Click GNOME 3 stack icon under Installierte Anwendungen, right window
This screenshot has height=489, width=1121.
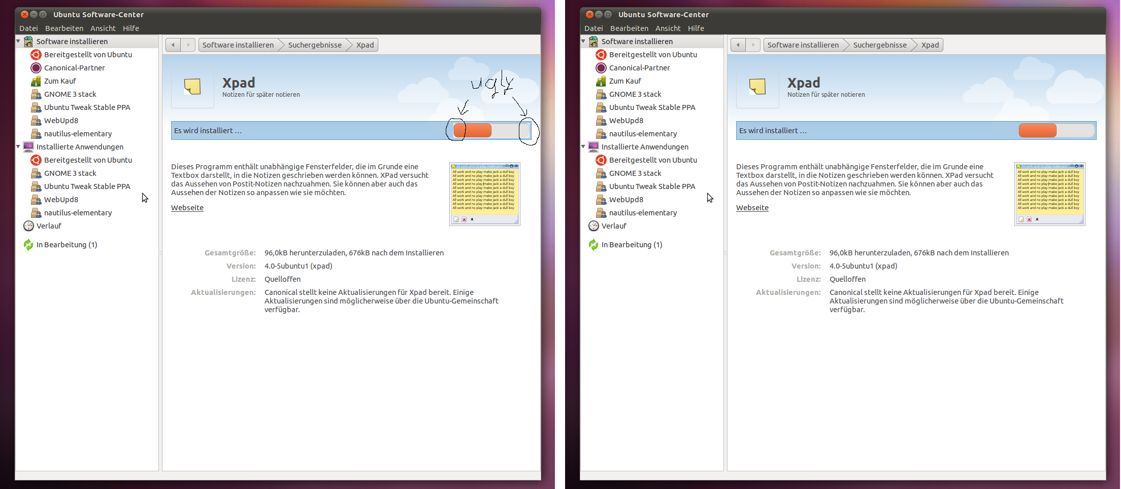[601, 173]
